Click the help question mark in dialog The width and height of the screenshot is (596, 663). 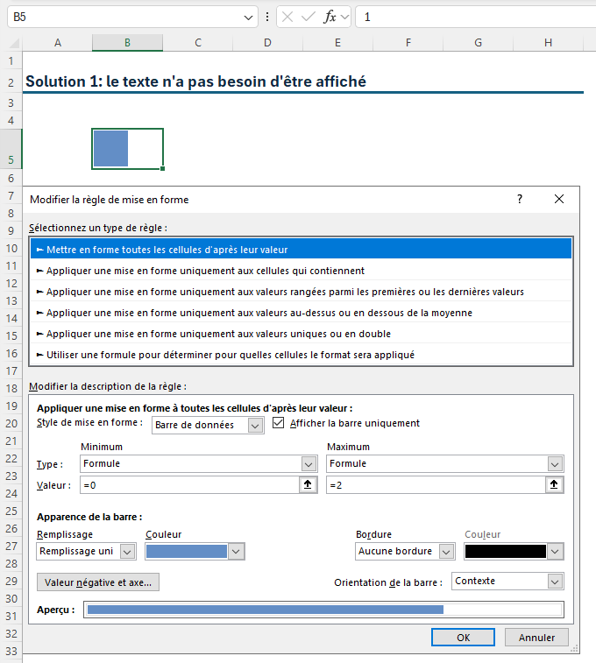[x=520, y=199]
